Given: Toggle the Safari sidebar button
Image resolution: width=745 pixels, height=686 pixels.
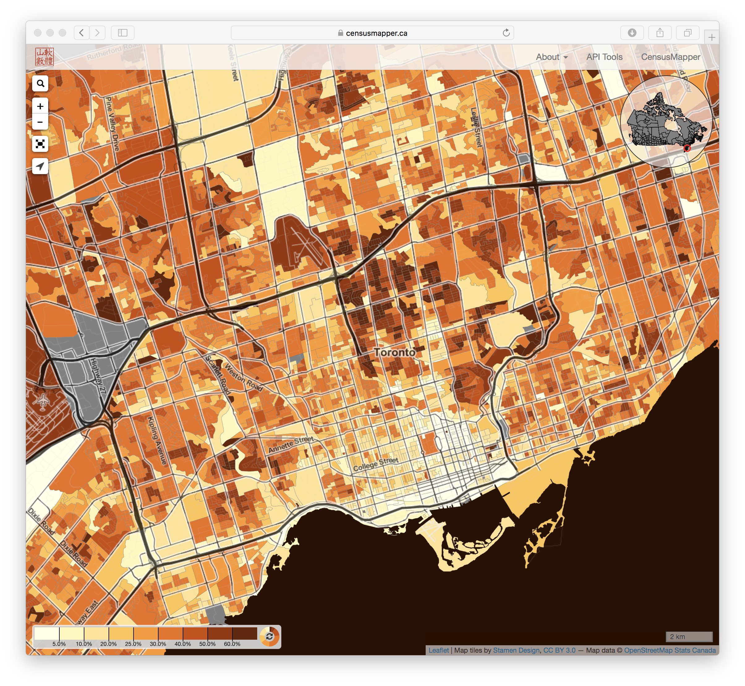Looking at the screenshot, I should (x=123, y=33).
